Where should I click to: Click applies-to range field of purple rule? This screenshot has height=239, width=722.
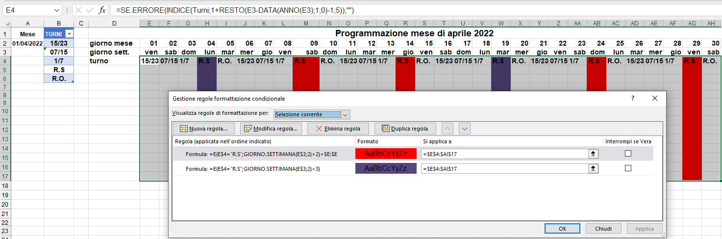pos(505,168)
